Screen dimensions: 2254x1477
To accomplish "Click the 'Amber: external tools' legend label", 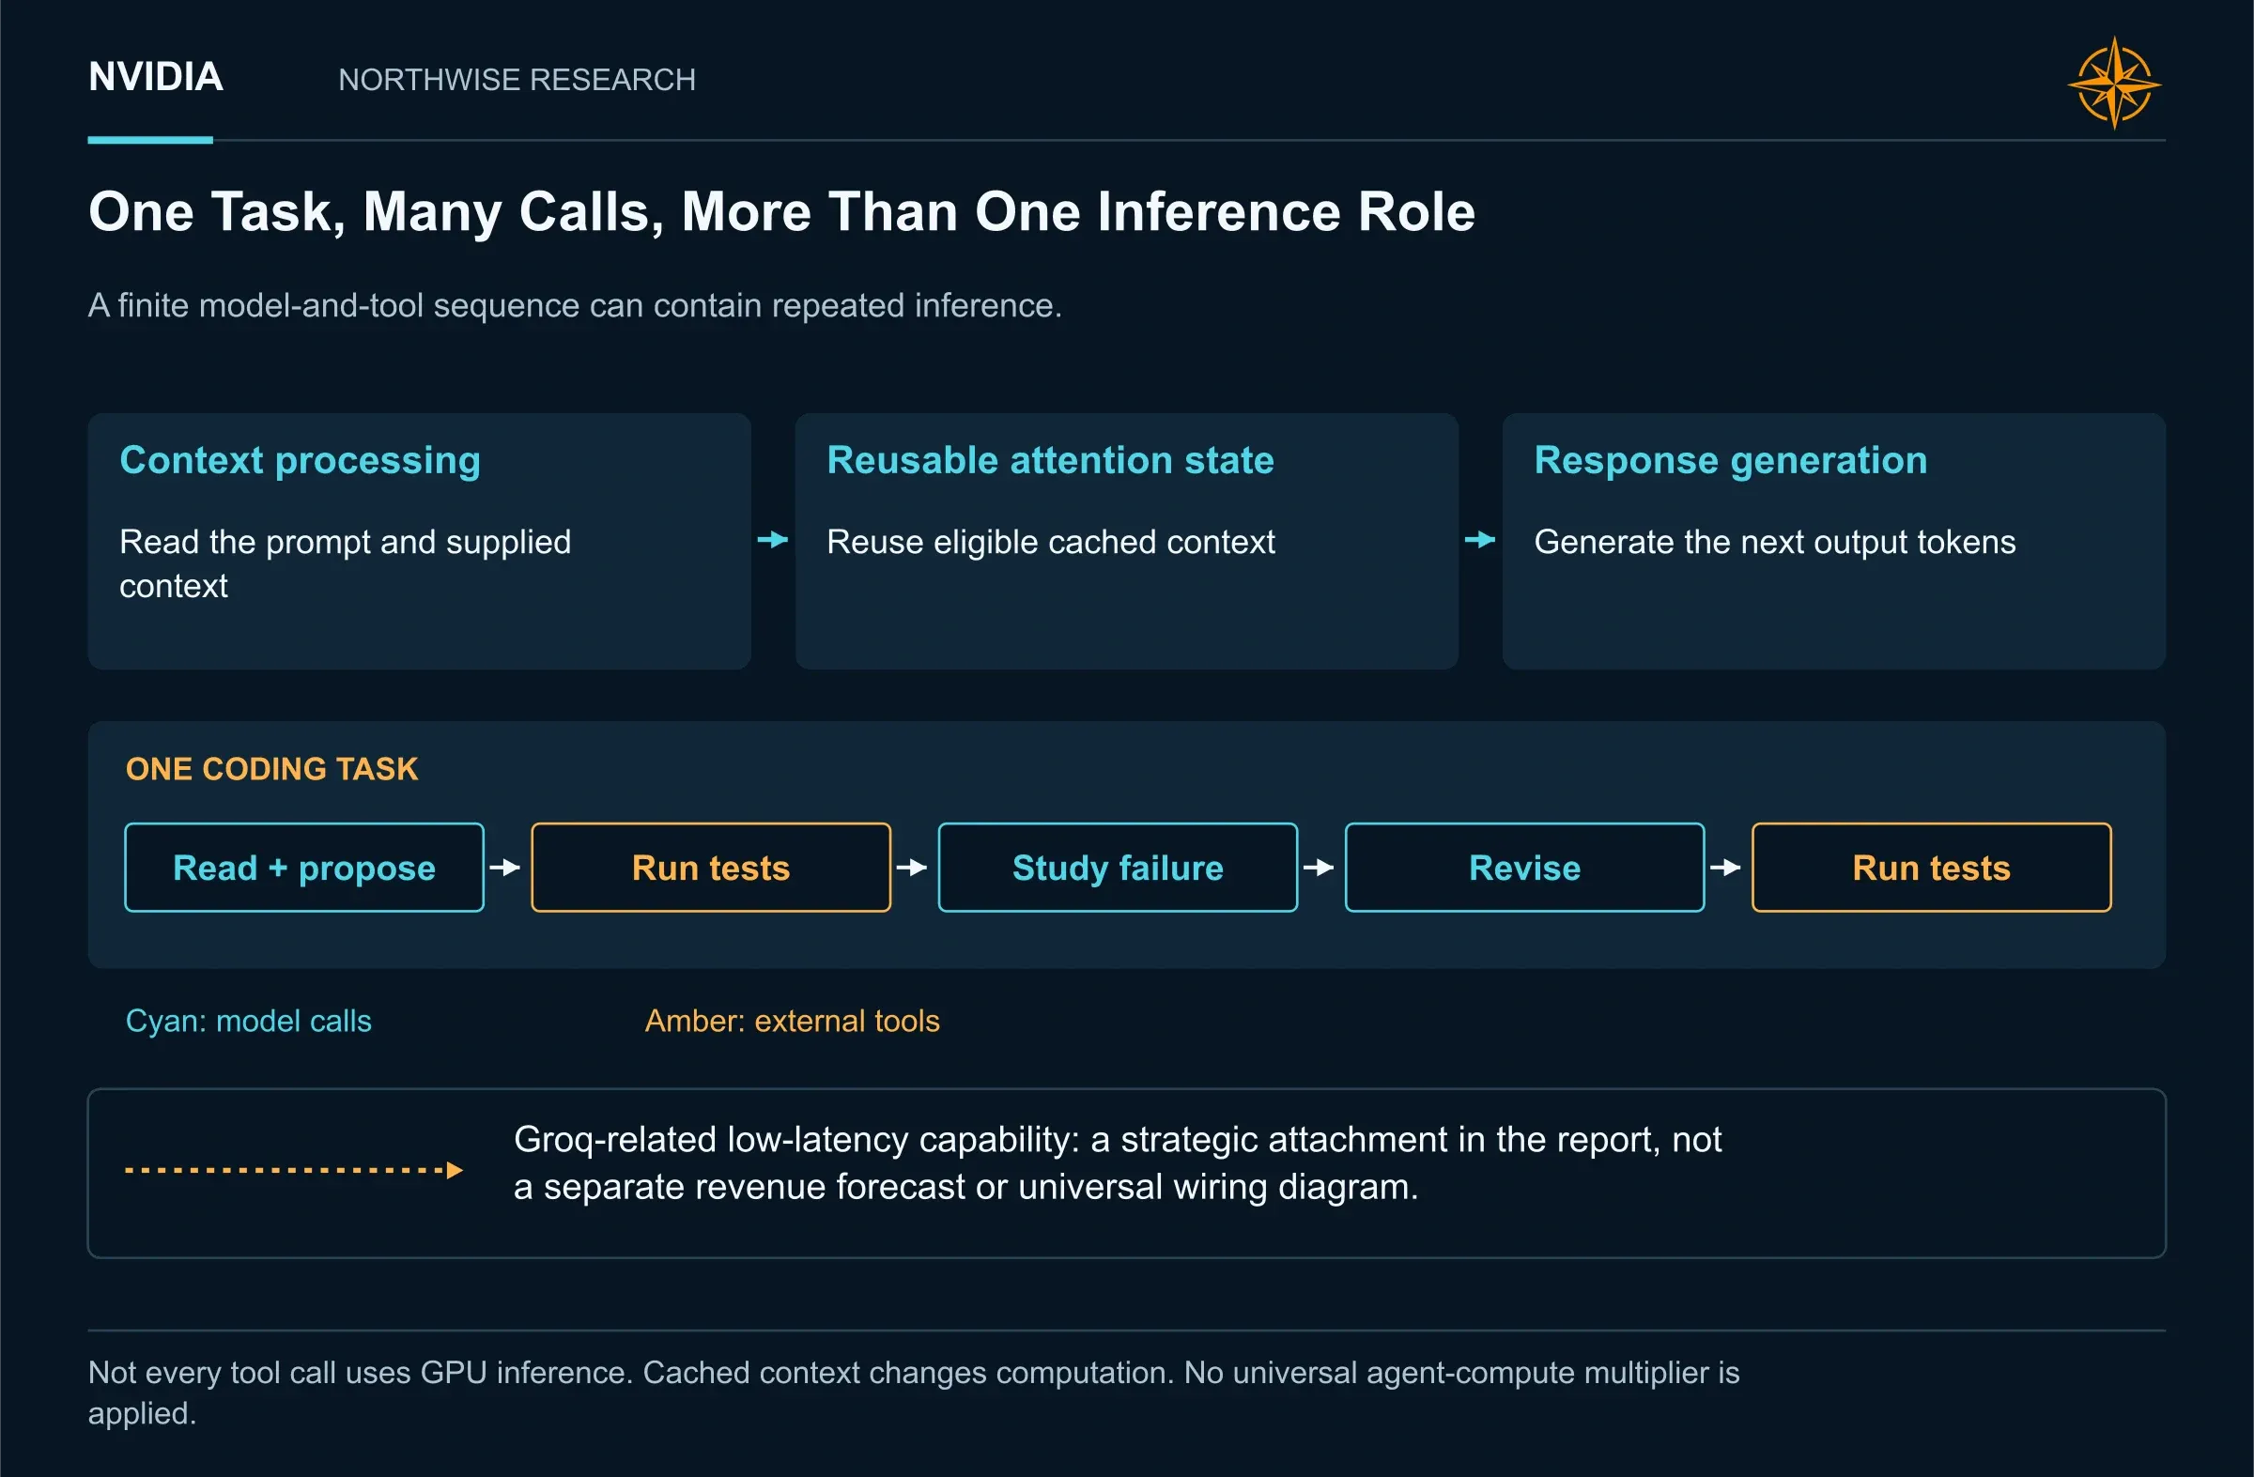I will coord(792,1021).
